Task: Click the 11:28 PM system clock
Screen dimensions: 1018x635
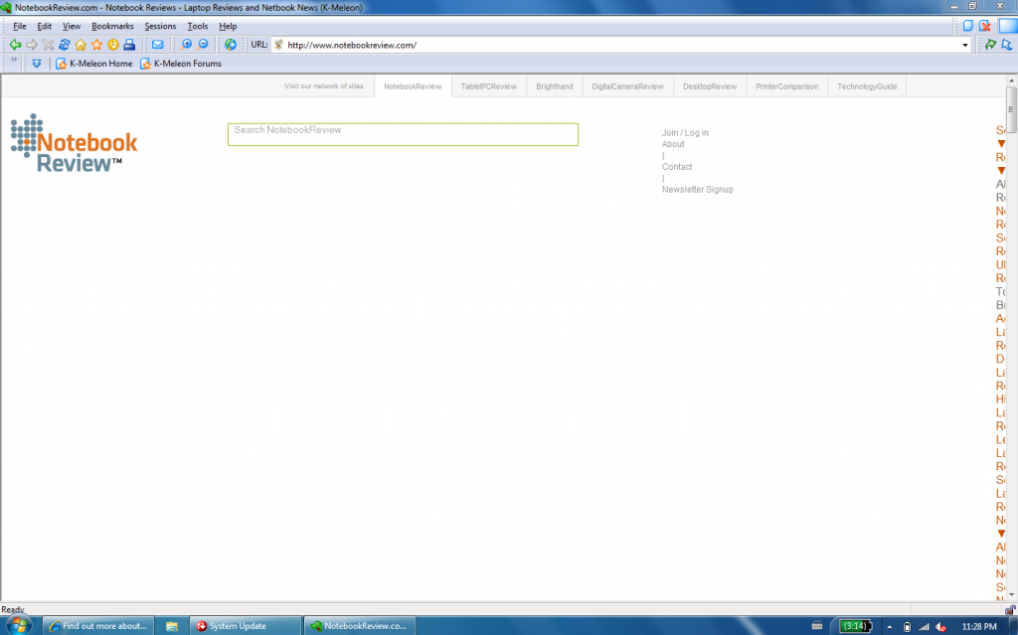Action: point(979,627)
